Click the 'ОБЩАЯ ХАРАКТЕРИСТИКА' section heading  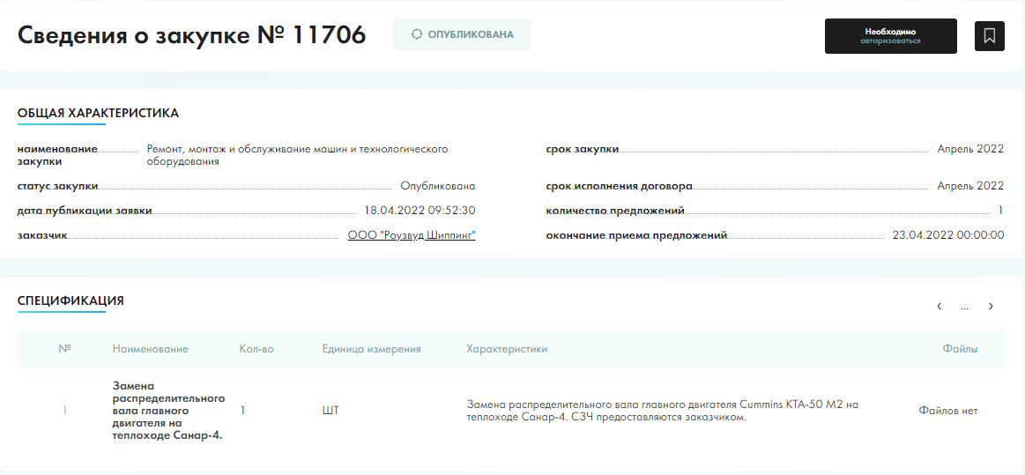click(x=98, y=113)
